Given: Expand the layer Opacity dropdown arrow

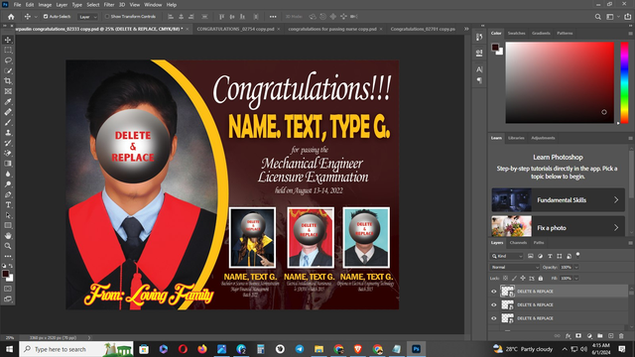Looking at the screenshot, I should (x=576, y=267).
